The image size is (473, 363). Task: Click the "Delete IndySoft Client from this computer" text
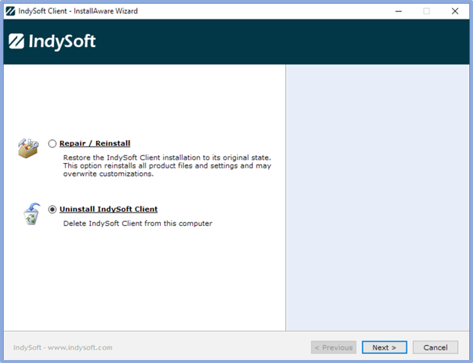138,224
